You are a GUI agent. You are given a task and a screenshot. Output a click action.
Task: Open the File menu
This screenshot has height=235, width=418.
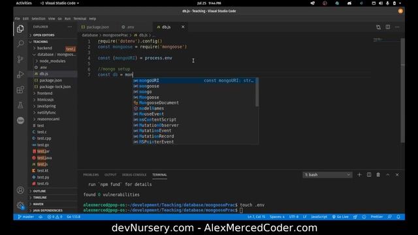point(18,19)
